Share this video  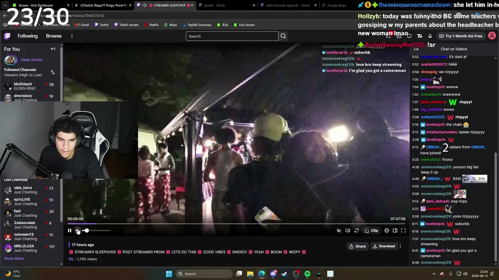[357, 246]
